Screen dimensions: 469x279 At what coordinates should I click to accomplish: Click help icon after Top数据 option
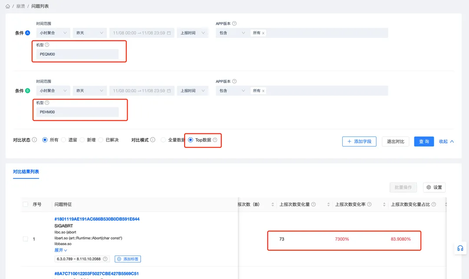[x=215, y=140]
